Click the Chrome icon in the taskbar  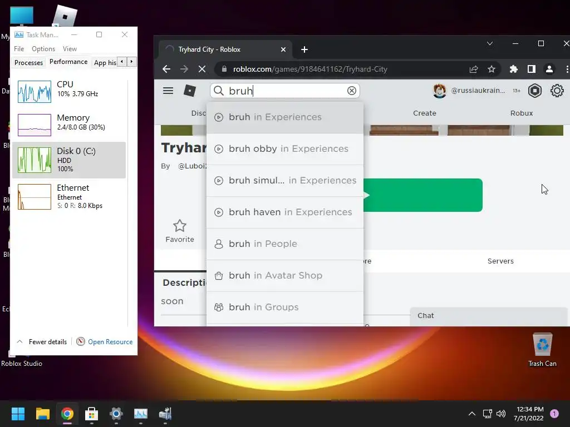[67, 414]
